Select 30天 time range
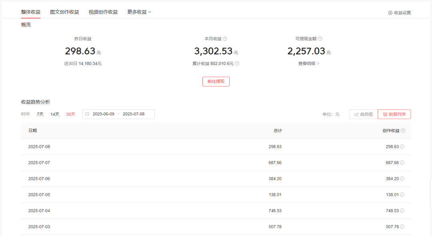This screenshot has width=432, height=236. (70, 114)
